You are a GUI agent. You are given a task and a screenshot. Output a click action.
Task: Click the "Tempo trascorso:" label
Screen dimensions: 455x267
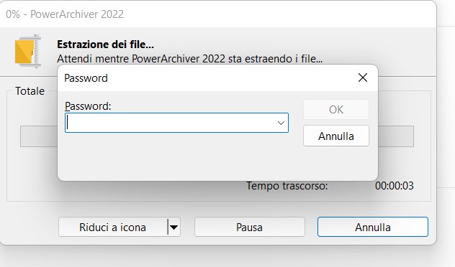coord(287,186)
